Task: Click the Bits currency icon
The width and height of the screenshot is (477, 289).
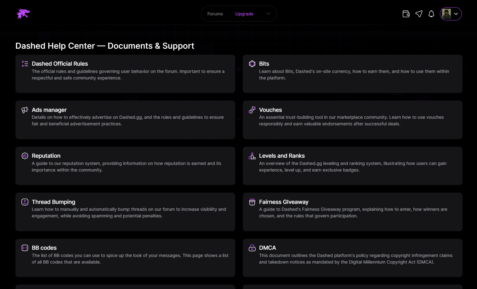Action: (x=252, y=64)
